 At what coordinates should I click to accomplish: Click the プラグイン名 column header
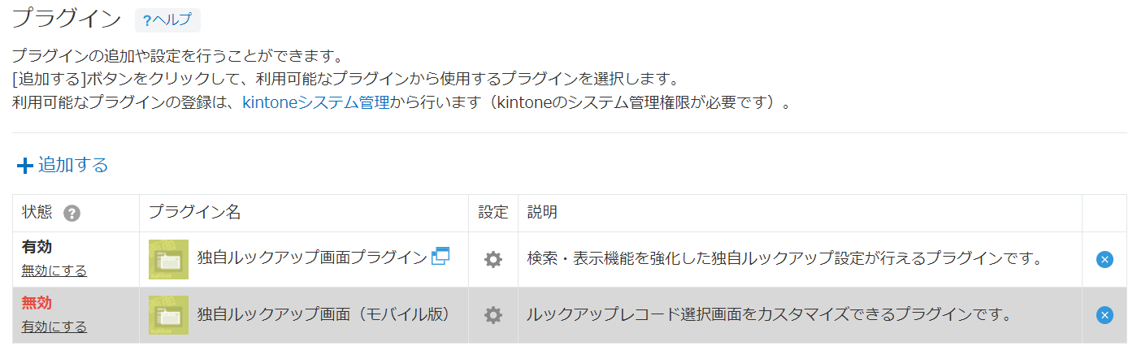click(194, 213)
